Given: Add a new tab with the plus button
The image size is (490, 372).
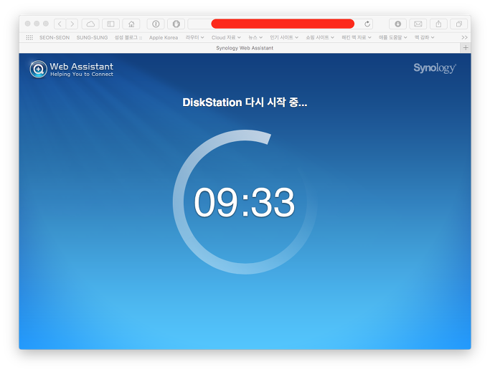Looking at the screenshot, I should 466,48.
